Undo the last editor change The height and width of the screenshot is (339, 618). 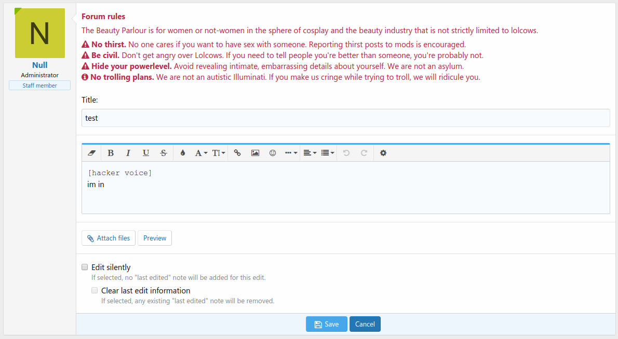click(346, 153)
